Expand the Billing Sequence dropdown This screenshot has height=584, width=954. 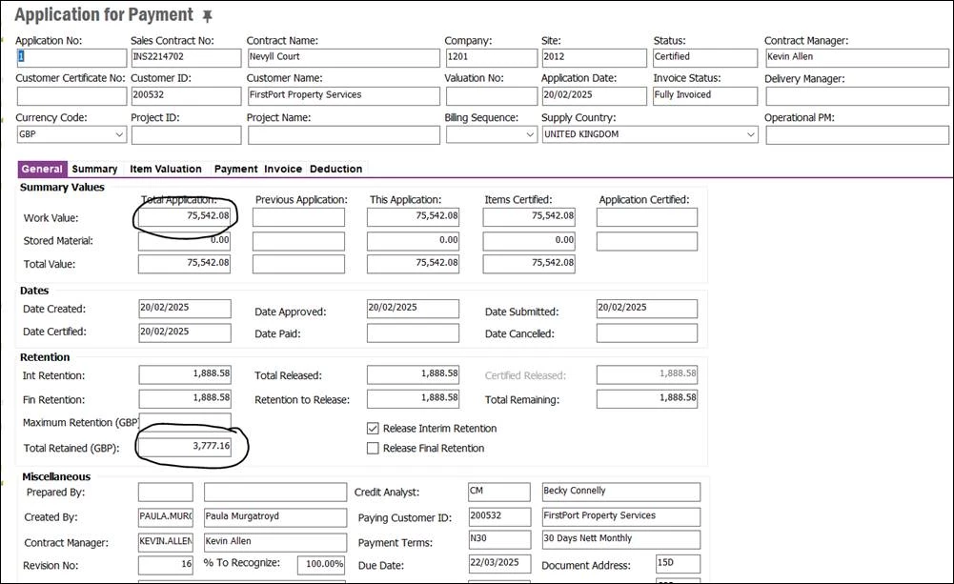point(530,134)
